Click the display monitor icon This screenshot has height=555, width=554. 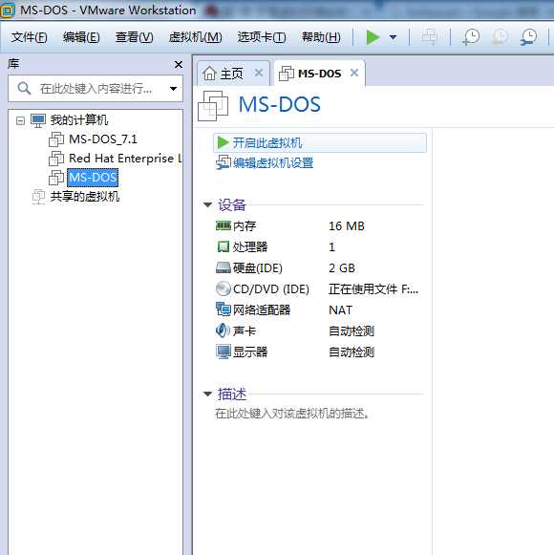click(x=224, y=352)
